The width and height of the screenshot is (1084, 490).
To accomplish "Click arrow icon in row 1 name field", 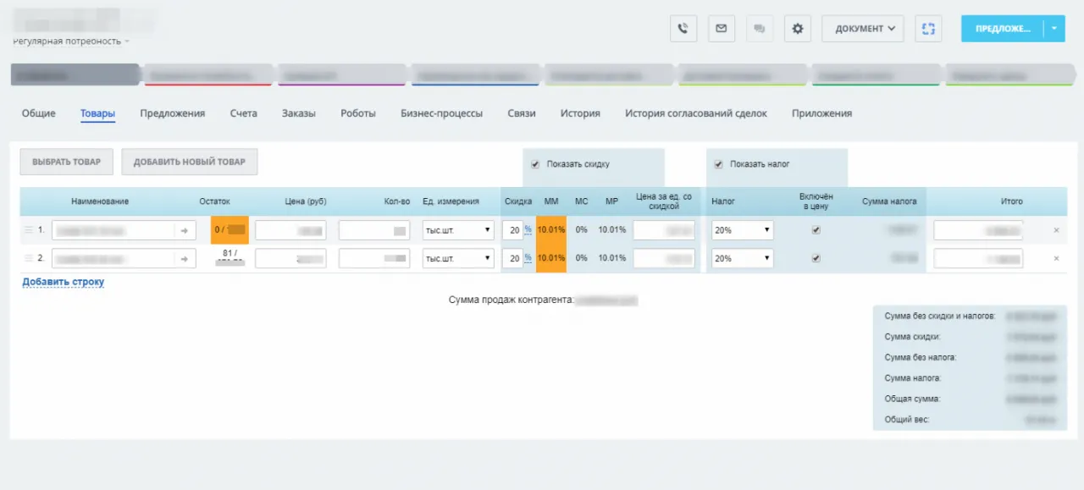I will (185, 230).
